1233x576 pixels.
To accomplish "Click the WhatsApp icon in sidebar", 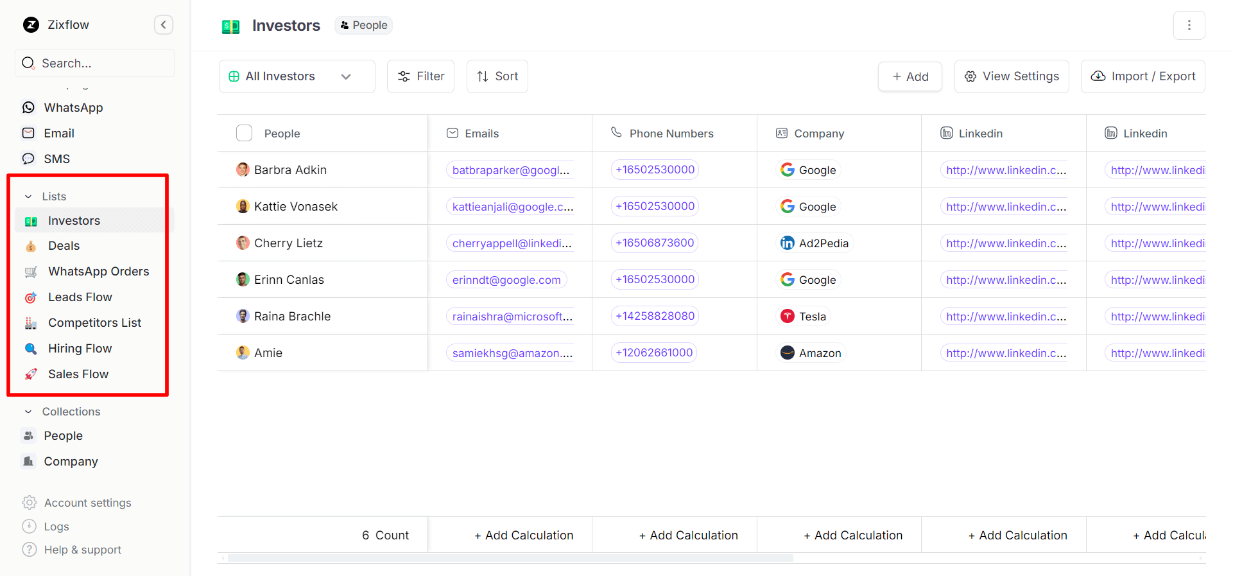I will (x=28, y=107).
